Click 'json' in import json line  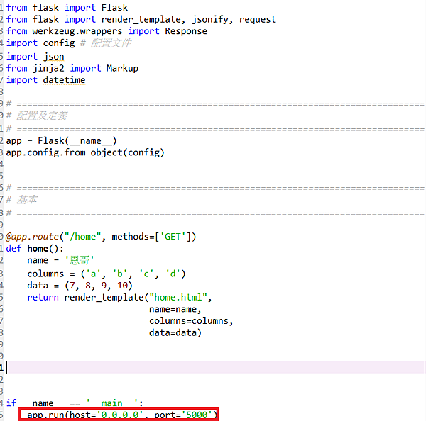53,57
